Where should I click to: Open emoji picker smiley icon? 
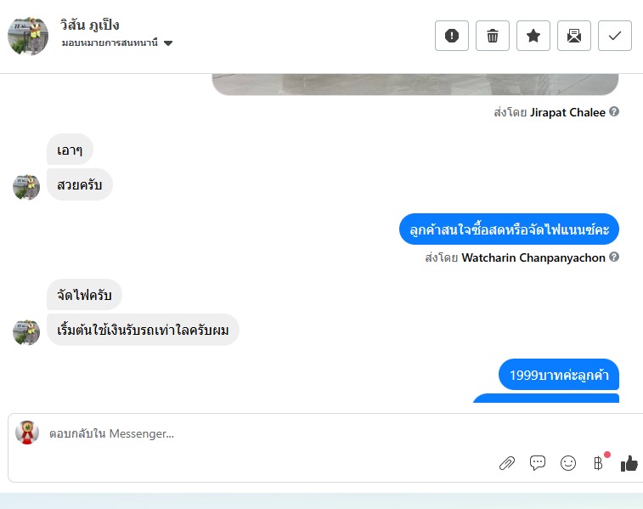coord(568,463)
